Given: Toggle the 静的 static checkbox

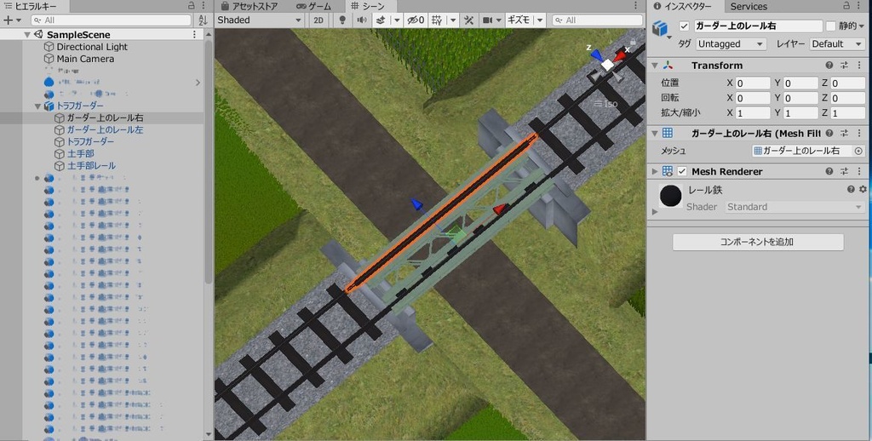Looking at the screenshot, I should click(830, 26).
